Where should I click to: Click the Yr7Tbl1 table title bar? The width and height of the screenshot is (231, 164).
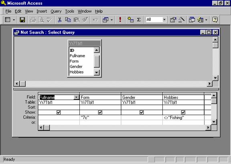tap(84, 43)
